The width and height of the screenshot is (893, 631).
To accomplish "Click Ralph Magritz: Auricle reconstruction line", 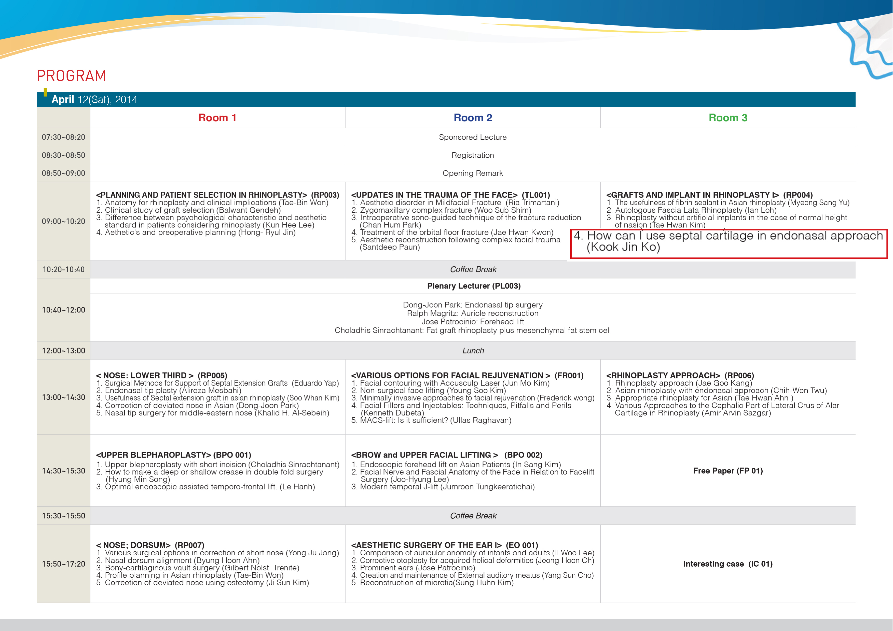I will coord(473,313).
